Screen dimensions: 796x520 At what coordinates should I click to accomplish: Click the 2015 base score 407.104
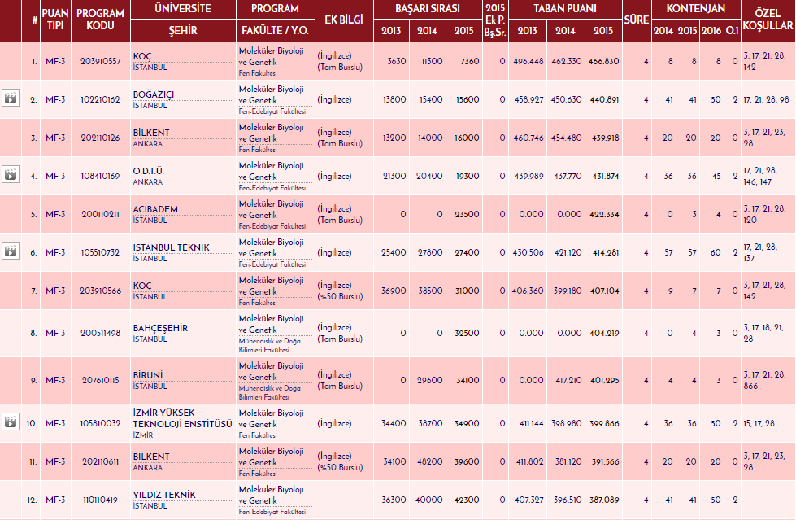(605, 291)
